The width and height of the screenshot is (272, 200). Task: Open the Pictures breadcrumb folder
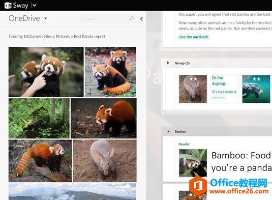point(63,37)
